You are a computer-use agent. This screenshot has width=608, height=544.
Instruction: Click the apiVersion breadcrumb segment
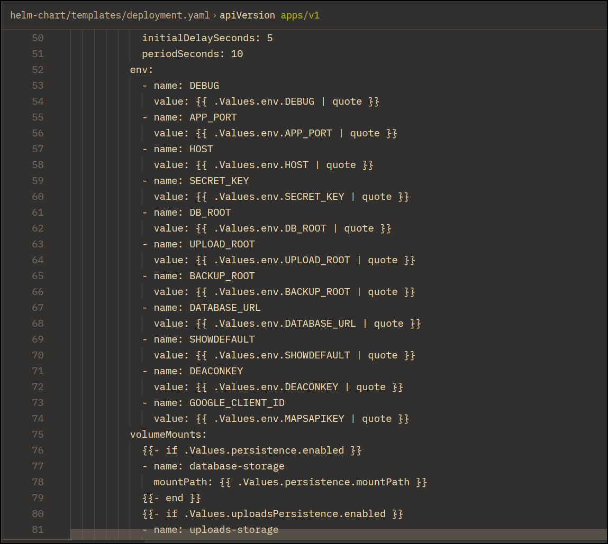[x=248, y=15]
